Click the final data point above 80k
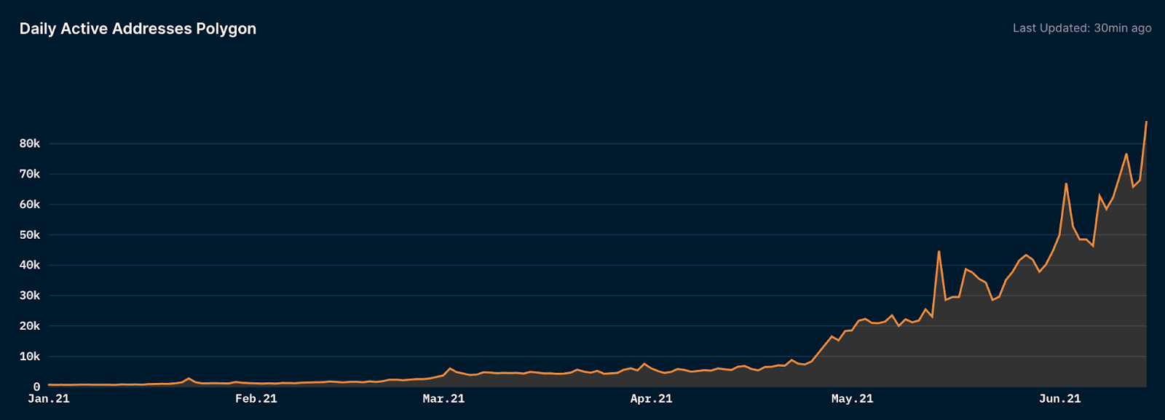Viewport: 1165px width, 420px height. point(1146,122)
